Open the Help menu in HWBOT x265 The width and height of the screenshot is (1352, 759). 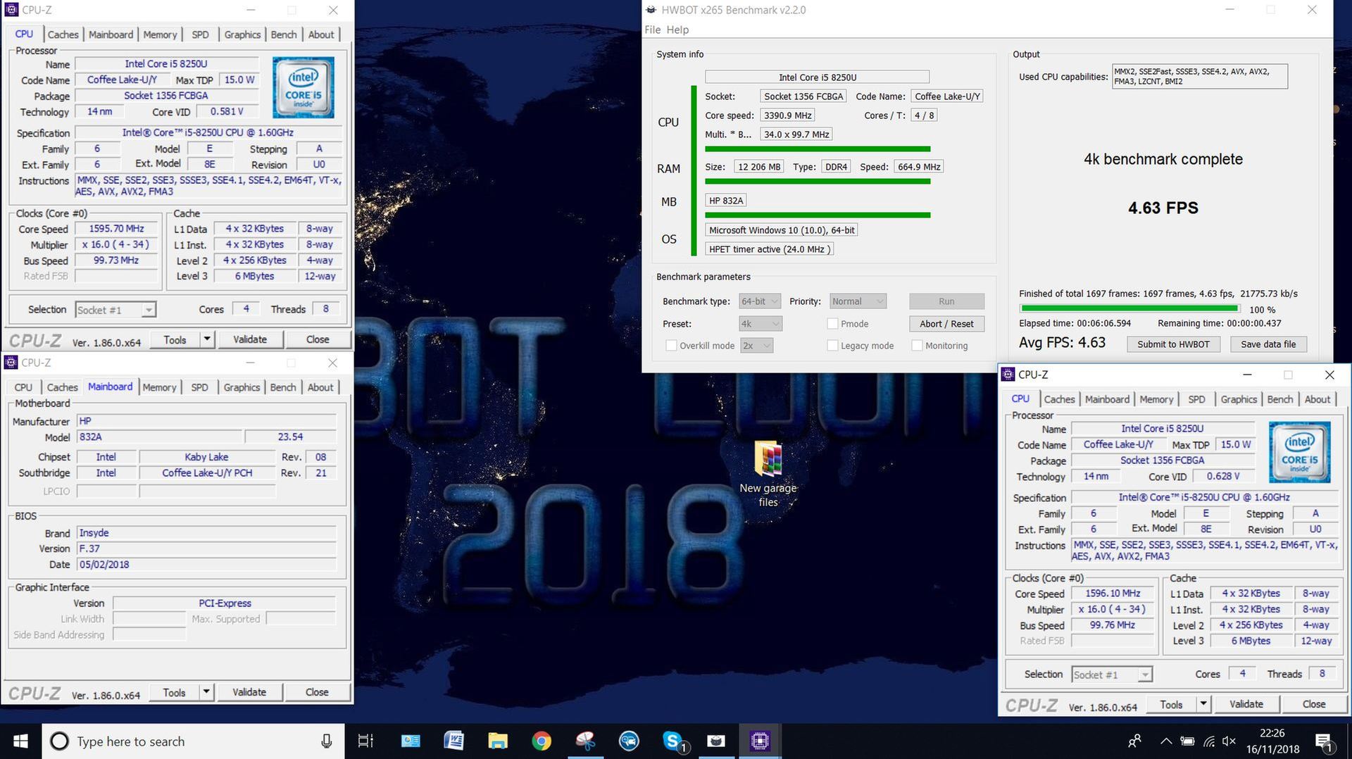click(x=677, y=30)
